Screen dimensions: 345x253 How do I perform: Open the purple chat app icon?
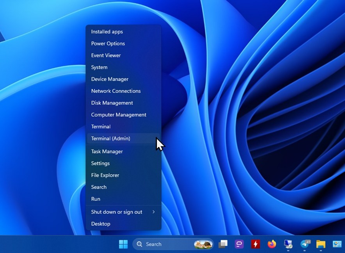click(239, 244)
